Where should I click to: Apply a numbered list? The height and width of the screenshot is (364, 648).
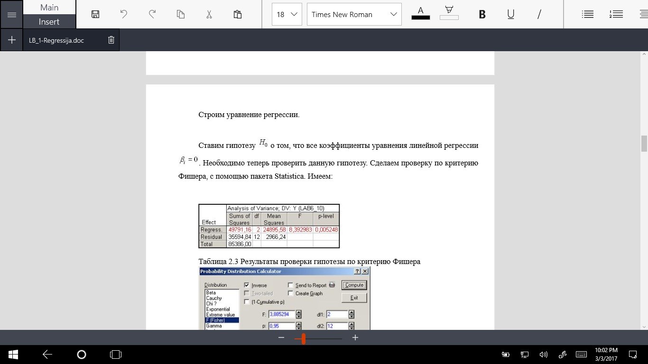coord(616,14)
